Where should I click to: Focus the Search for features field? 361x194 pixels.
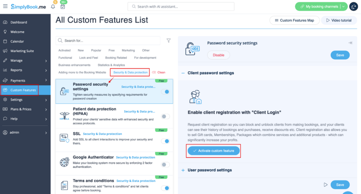tap(108, 41)
